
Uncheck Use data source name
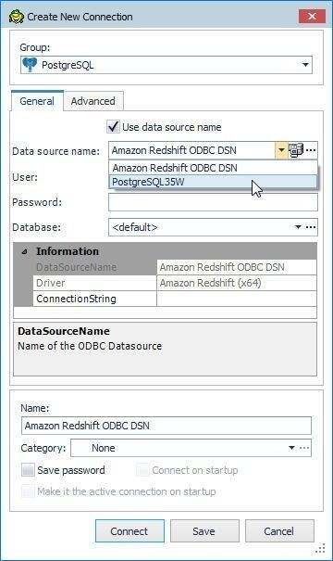113,127
